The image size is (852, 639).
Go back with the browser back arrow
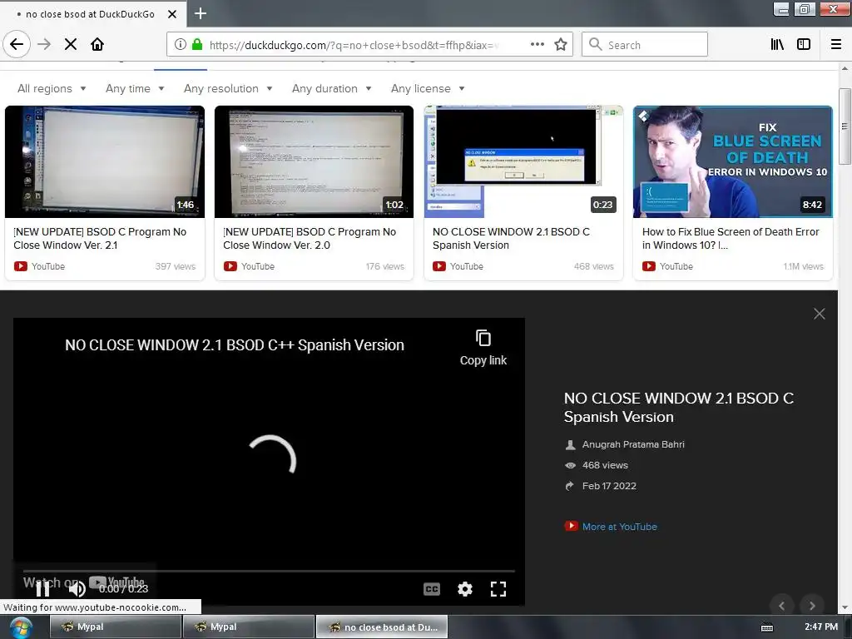pyautogui.click(x=17, y=44)
